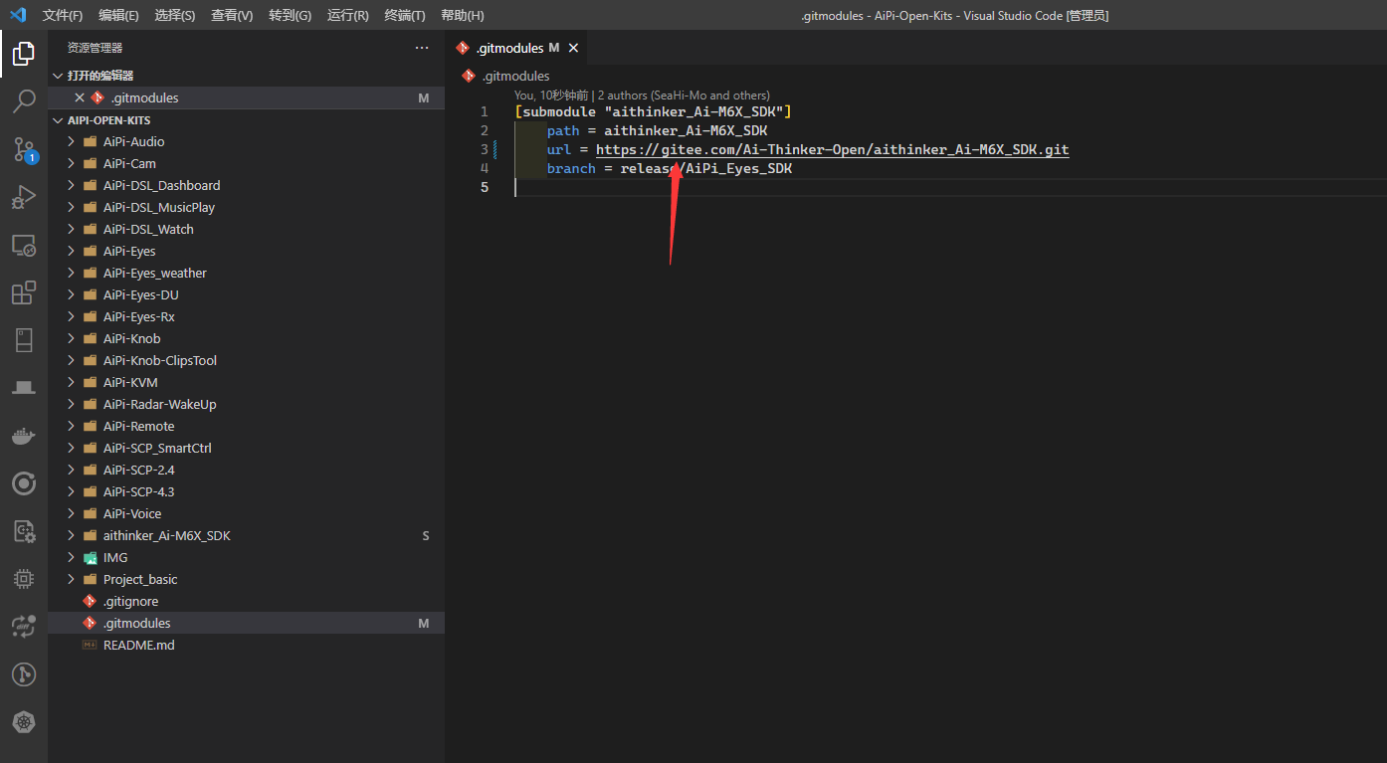Expand the aithinker_Ai-M6X_SDK submodule folder
The width and height of the screenshot is (1387, 763).
(72, 535)
